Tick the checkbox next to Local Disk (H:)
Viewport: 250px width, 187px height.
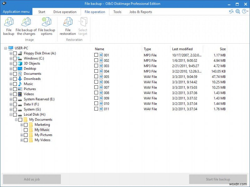point(14,114)
